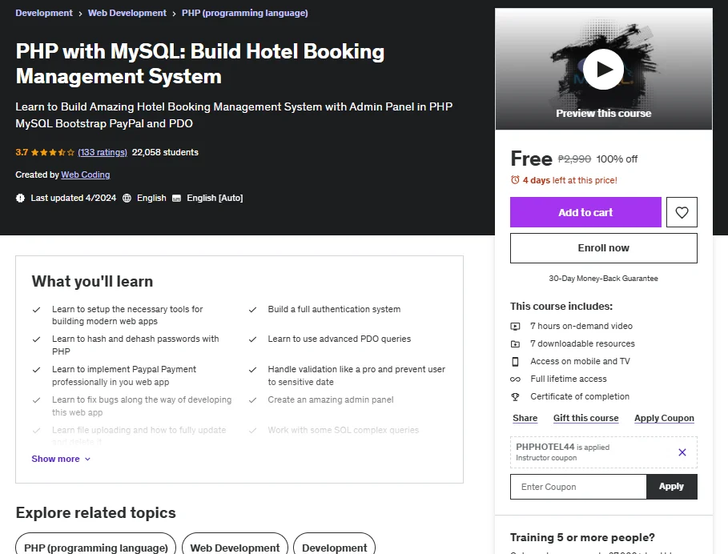The image size is (728, 554).
Task: Click the Enroll now button
Action: [604, 247]
